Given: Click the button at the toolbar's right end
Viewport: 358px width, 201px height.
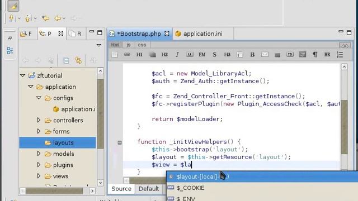Looking at the screenshot, I should (345, 46).
